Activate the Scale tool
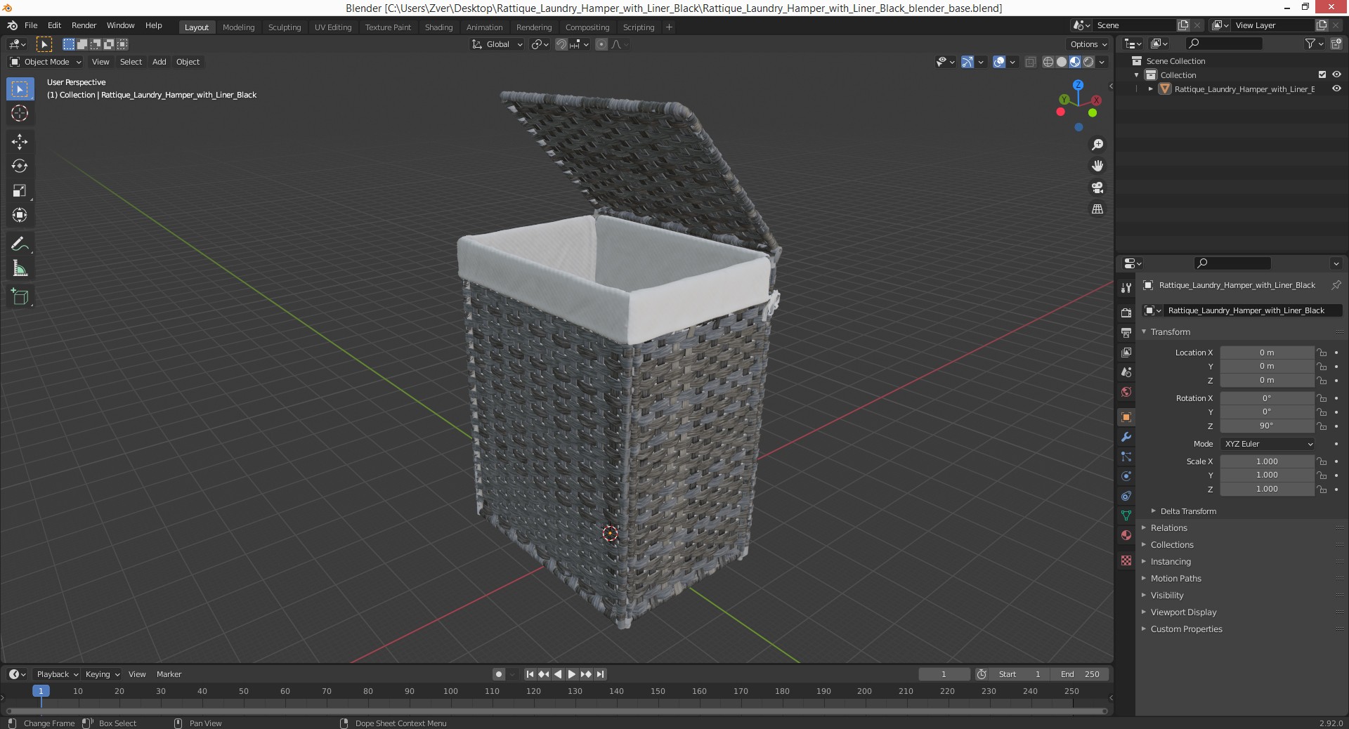This screenshot has width=1349, height=729. click(x=20, y=191)
